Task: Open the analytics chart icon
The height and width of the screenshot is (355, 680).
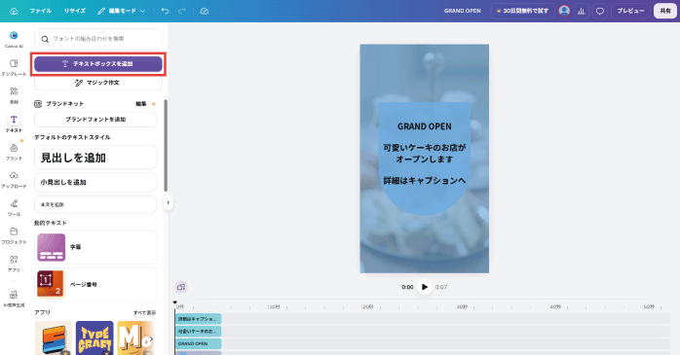Action: click(x=582, y=11)
